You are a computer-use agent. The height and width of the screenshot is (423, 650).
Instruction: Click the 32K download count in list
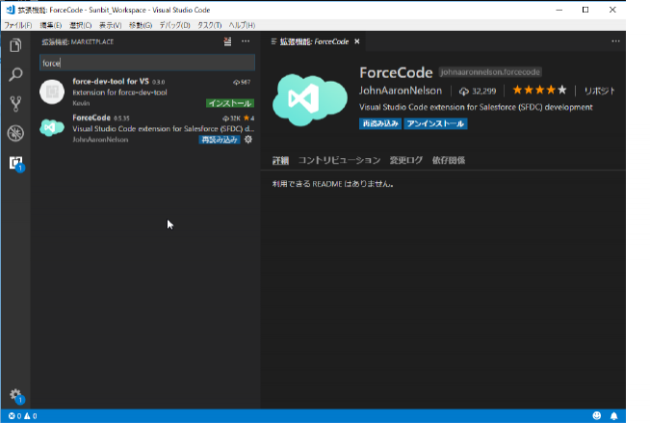coord(232,119)
